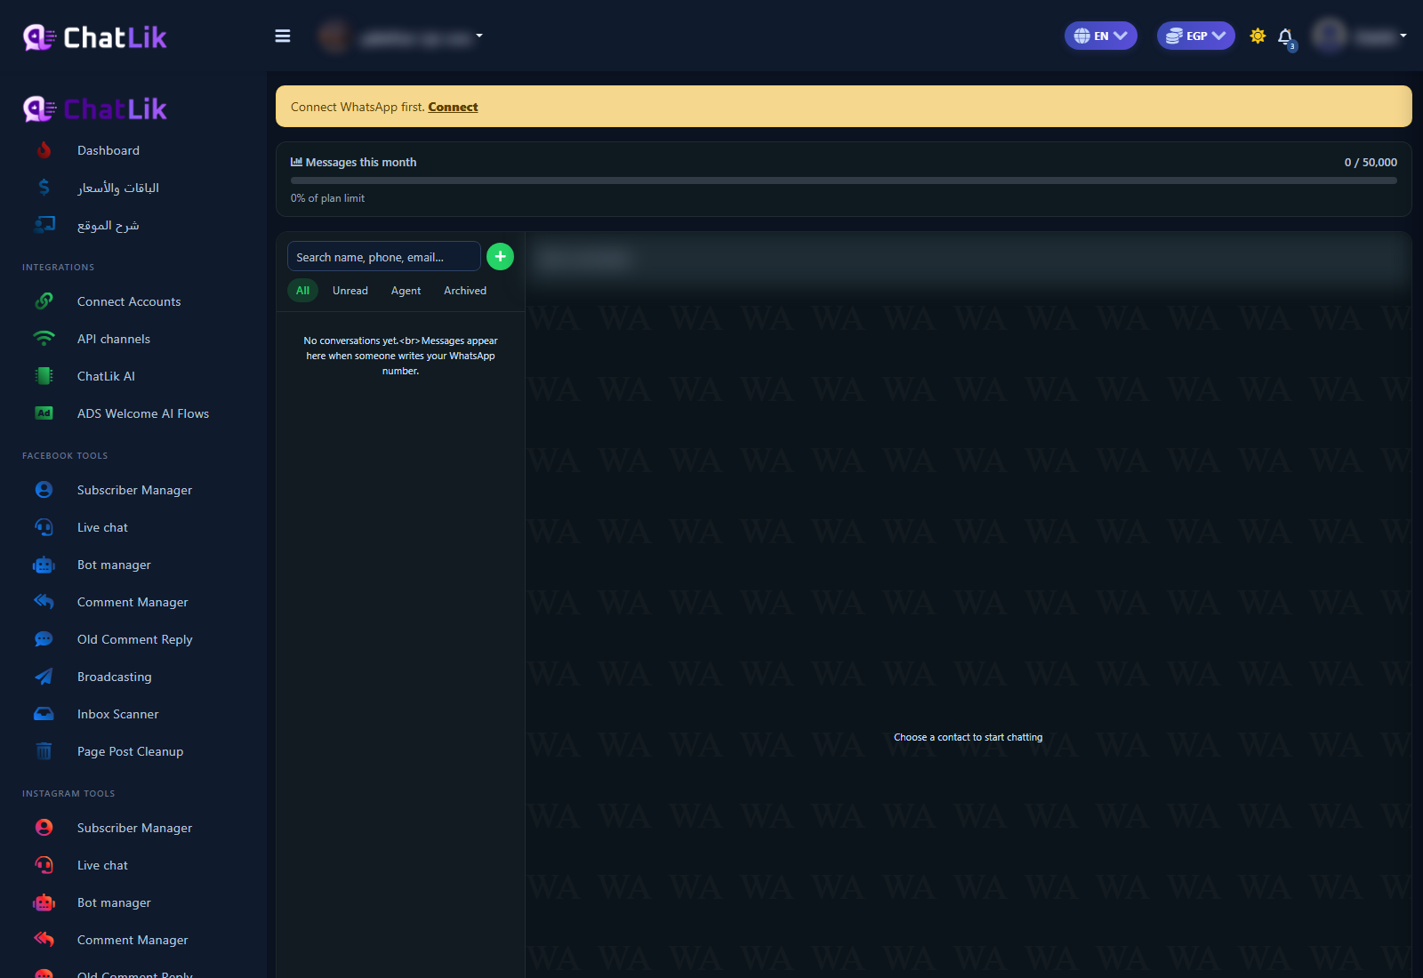Click the Old Comment Reply bubble icon

pos(44,639)
